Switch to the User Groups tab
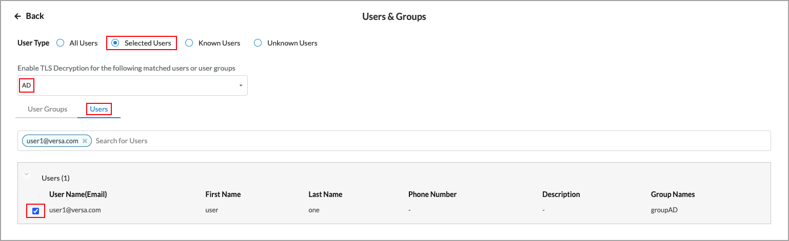Viewport: 789px width, 241px height. [x=47, y=109]
